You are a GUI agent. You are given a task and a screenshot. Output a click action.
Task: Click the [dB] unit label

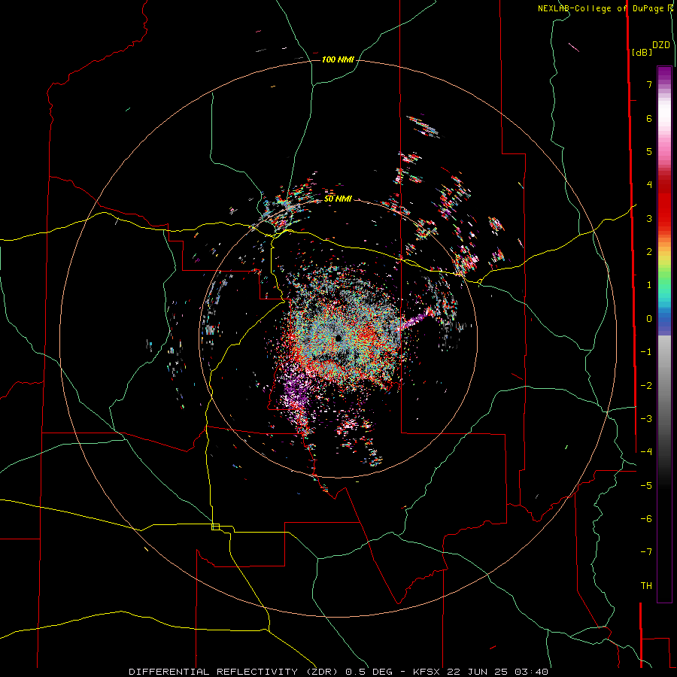[642, 52]
